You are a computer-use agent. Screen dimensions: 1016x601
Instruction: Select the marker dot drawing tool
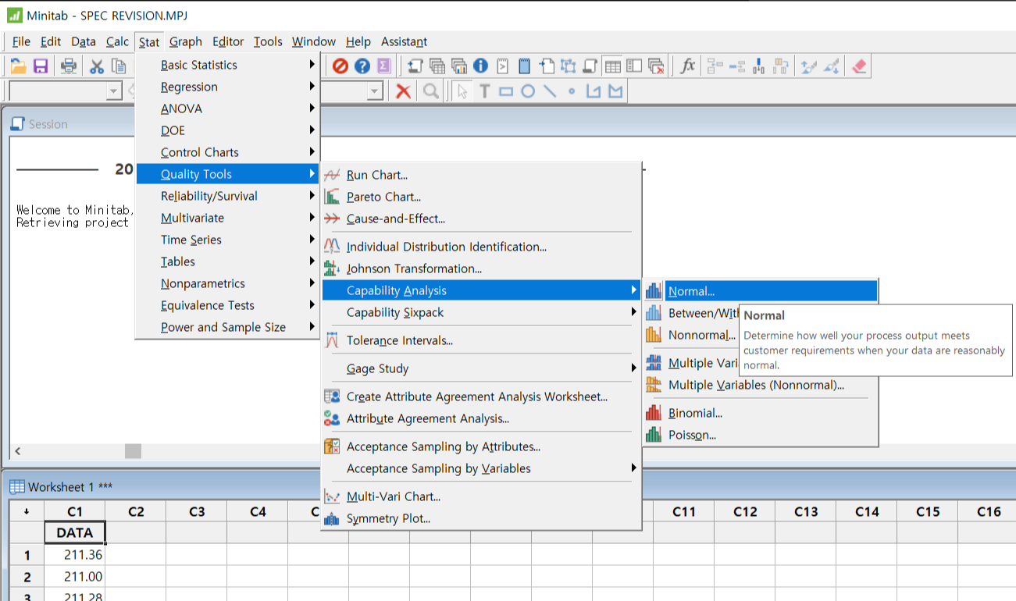[572, 91]
